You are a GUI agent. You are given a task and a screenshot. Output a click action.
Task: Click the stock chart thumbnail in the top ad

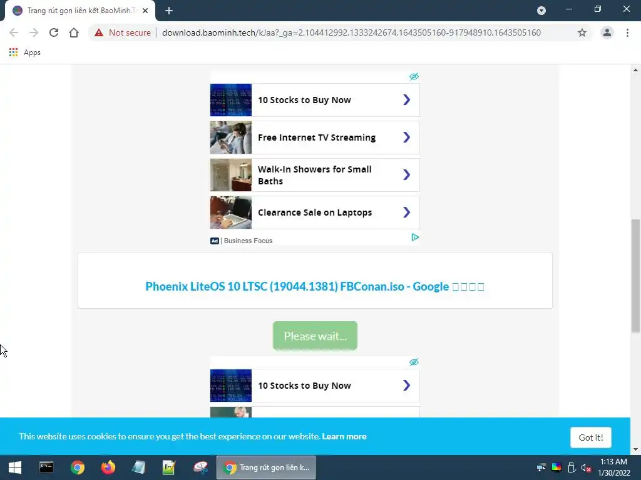231,100
